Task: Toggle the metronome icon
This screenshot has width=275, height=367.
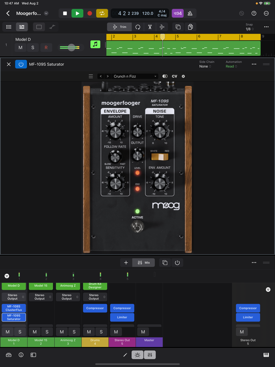Action: coord(190,13)
